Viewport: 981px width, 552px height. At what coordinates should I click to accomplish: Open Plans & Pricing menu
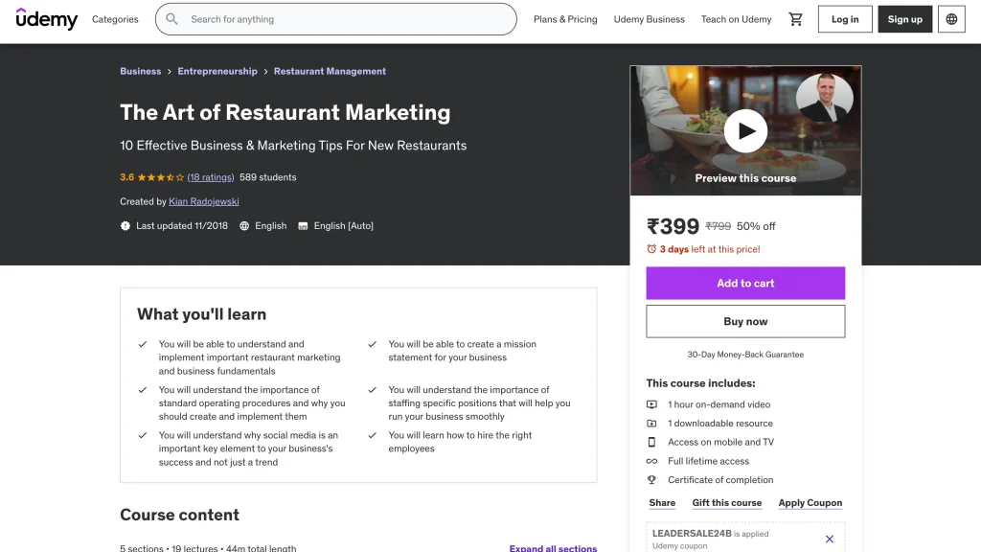[x=565, y=19]
